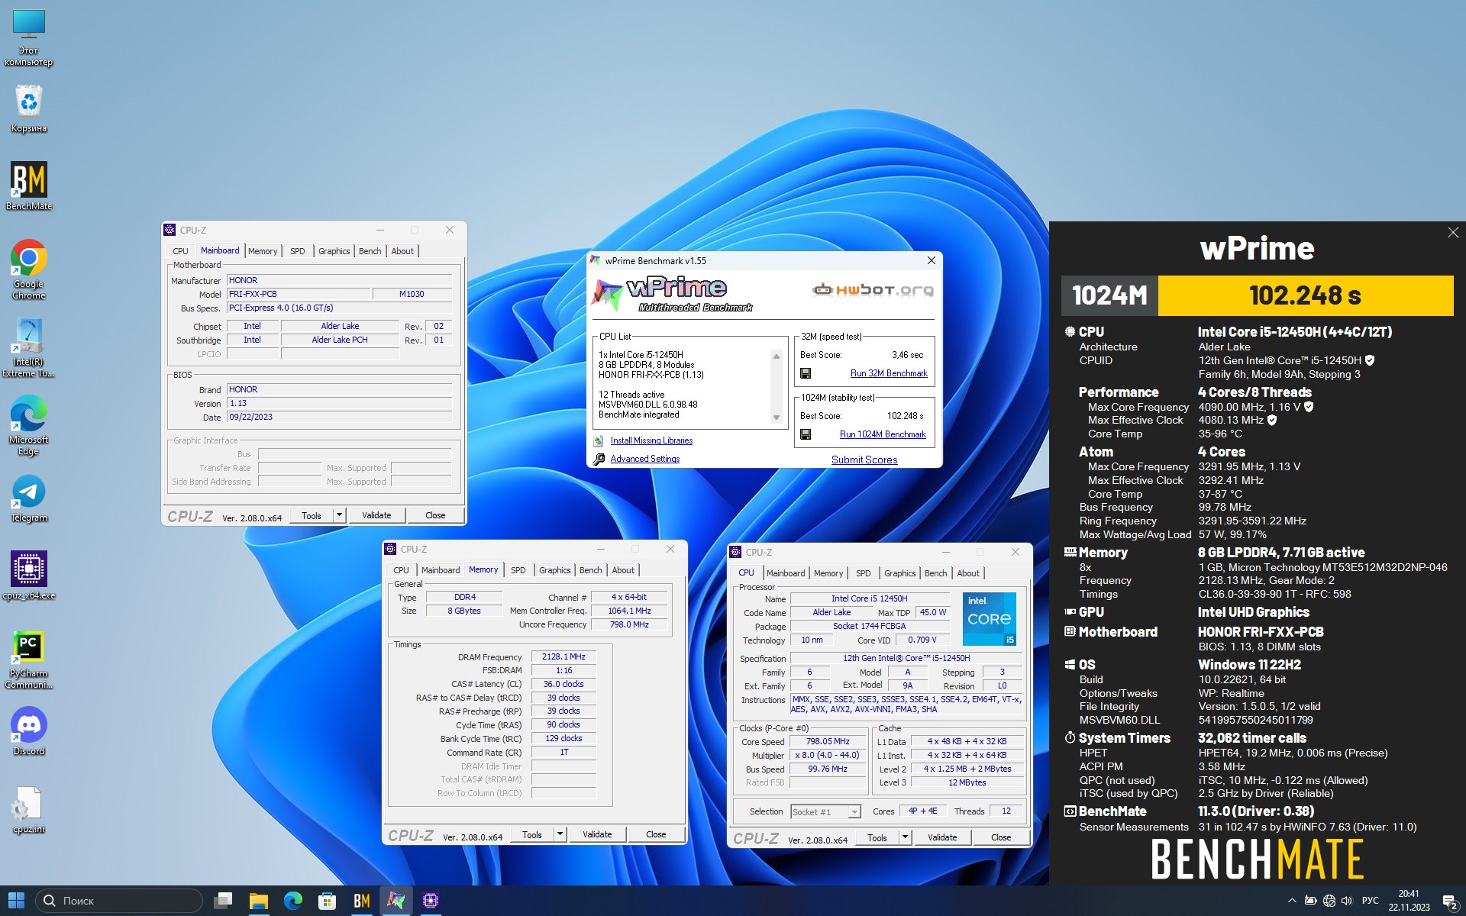Select cpuz_x64.exe desktop icon
This screenshot has width=1466, height=916.
click(x=29, y=576)
